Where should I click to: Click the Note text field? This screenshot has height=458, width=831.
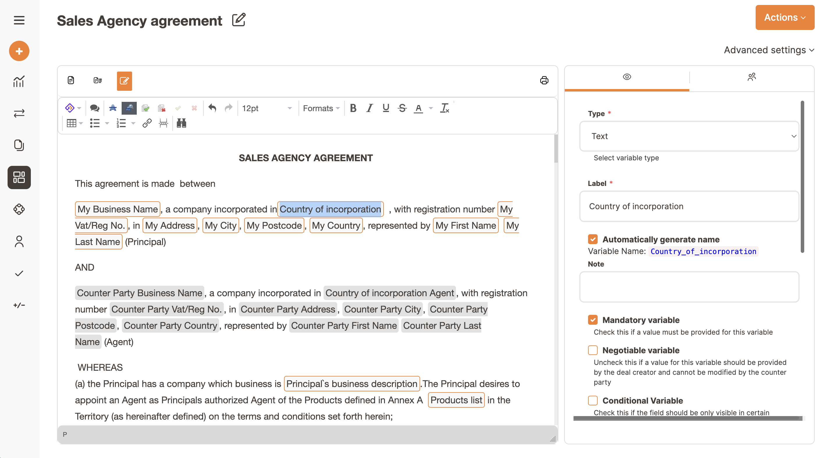(x=689, y=287)
